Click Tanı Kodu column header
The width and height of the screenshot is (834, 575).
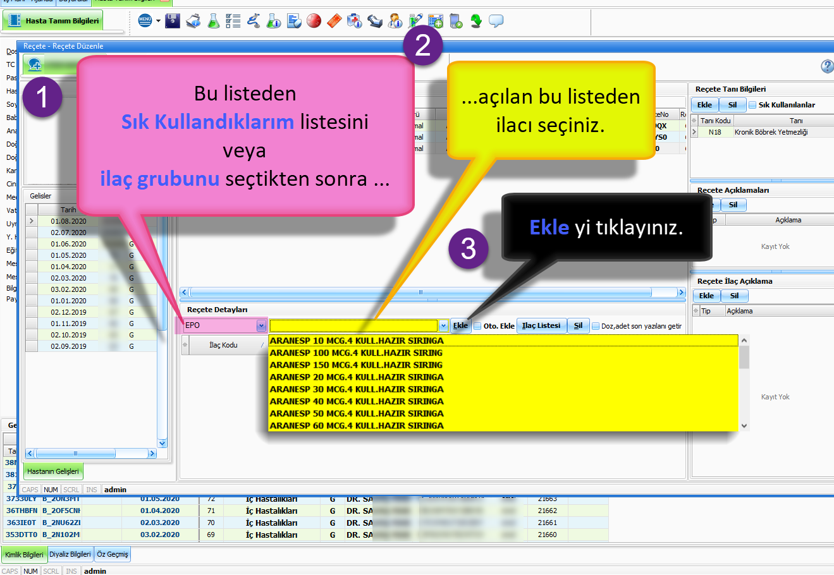coord(715,121)
